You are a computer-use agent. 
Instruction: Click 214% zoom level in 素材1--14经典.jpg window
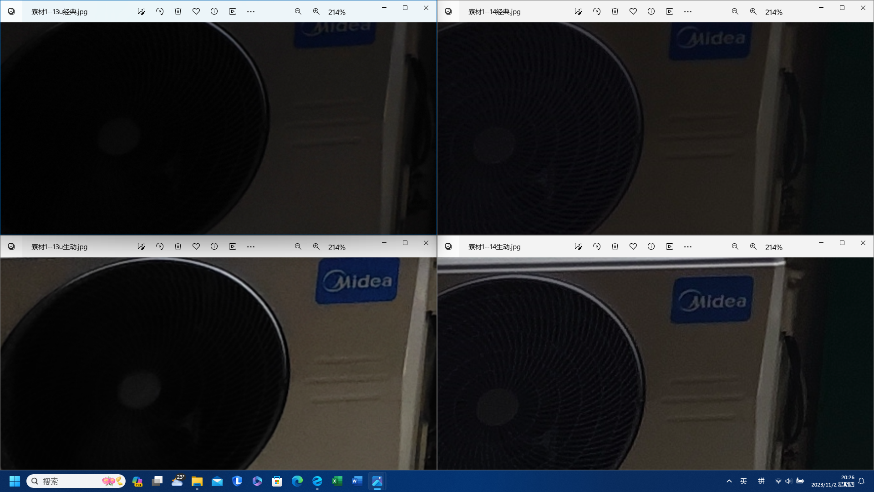773,12
